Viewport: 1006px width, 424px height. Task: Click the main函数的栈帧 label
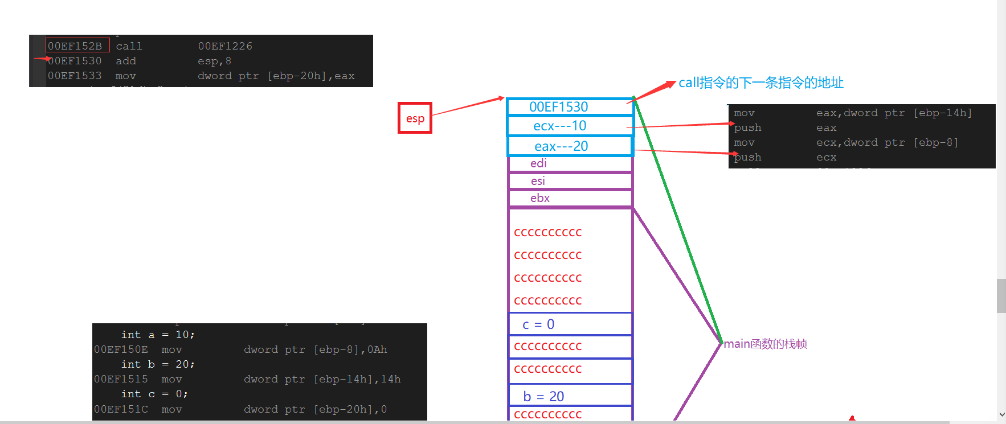pyautogui.click(x=765, y=344)
